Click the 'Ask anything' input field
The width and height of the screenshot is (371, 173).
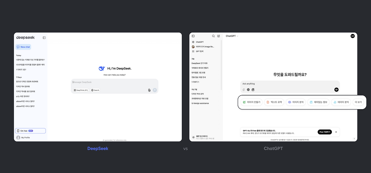point(290,84)
